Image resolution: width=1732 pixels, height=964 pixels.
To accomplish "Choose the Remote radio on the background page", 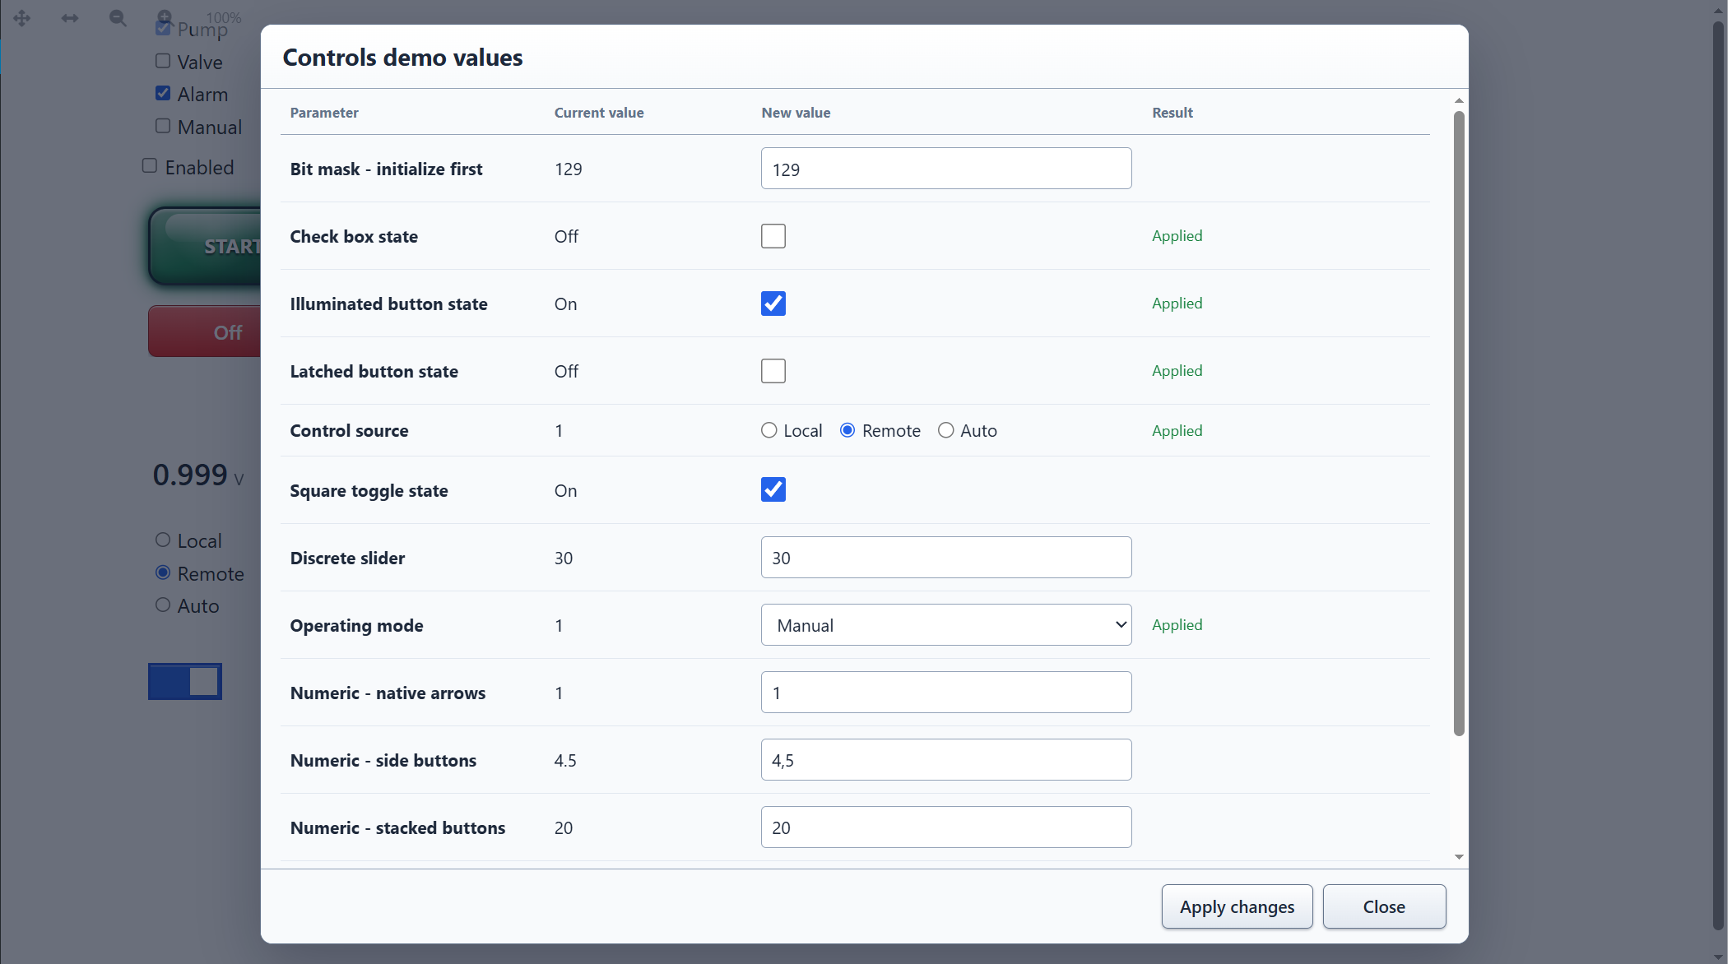I will pos(163,572).
